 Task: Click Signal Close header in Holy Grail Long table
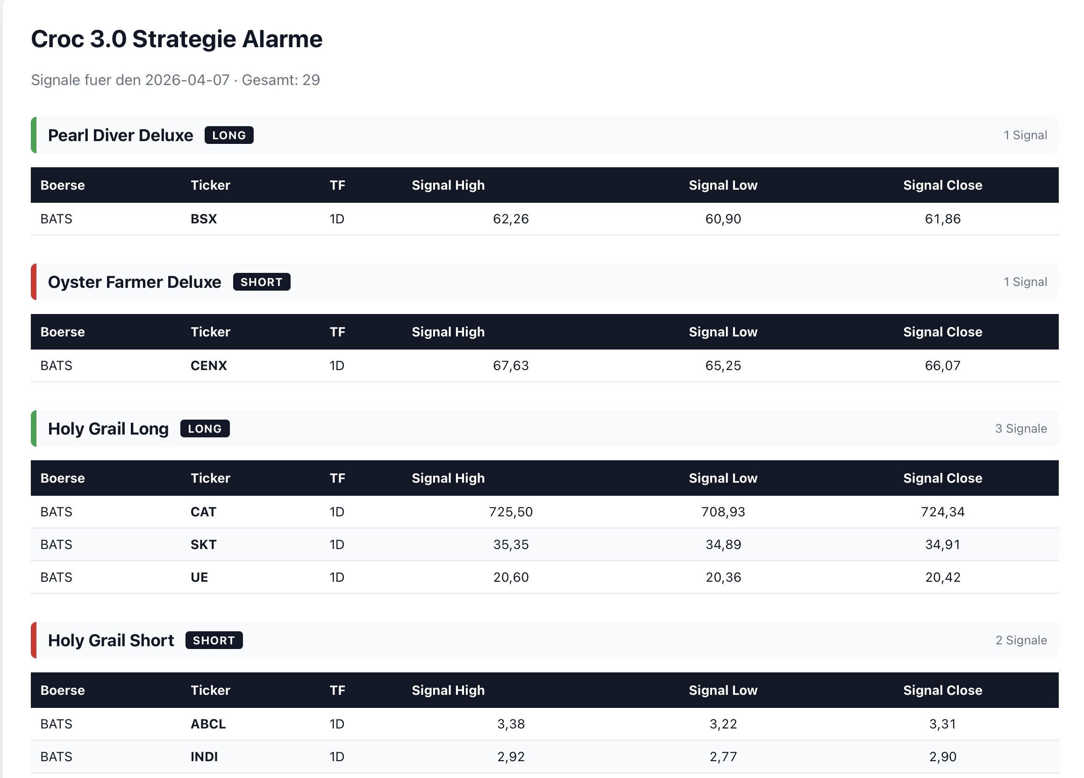(942, 478)
